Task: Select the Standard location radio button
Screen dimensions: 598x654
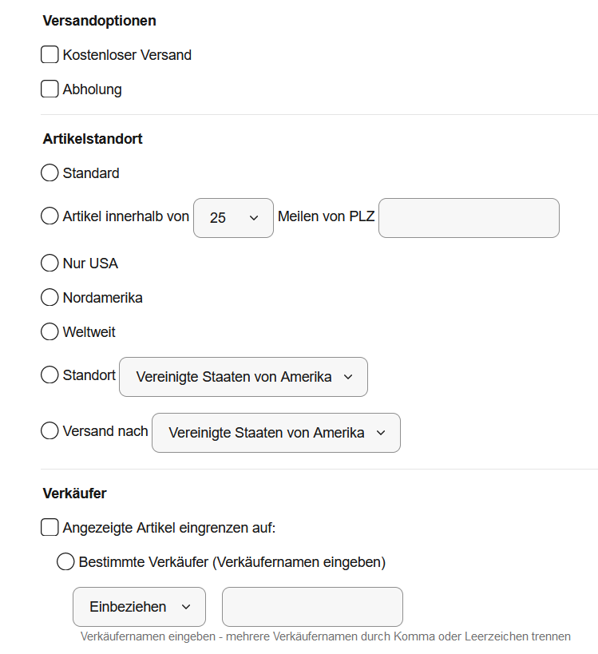Action: pyautogui.click(x=50, y=172)
